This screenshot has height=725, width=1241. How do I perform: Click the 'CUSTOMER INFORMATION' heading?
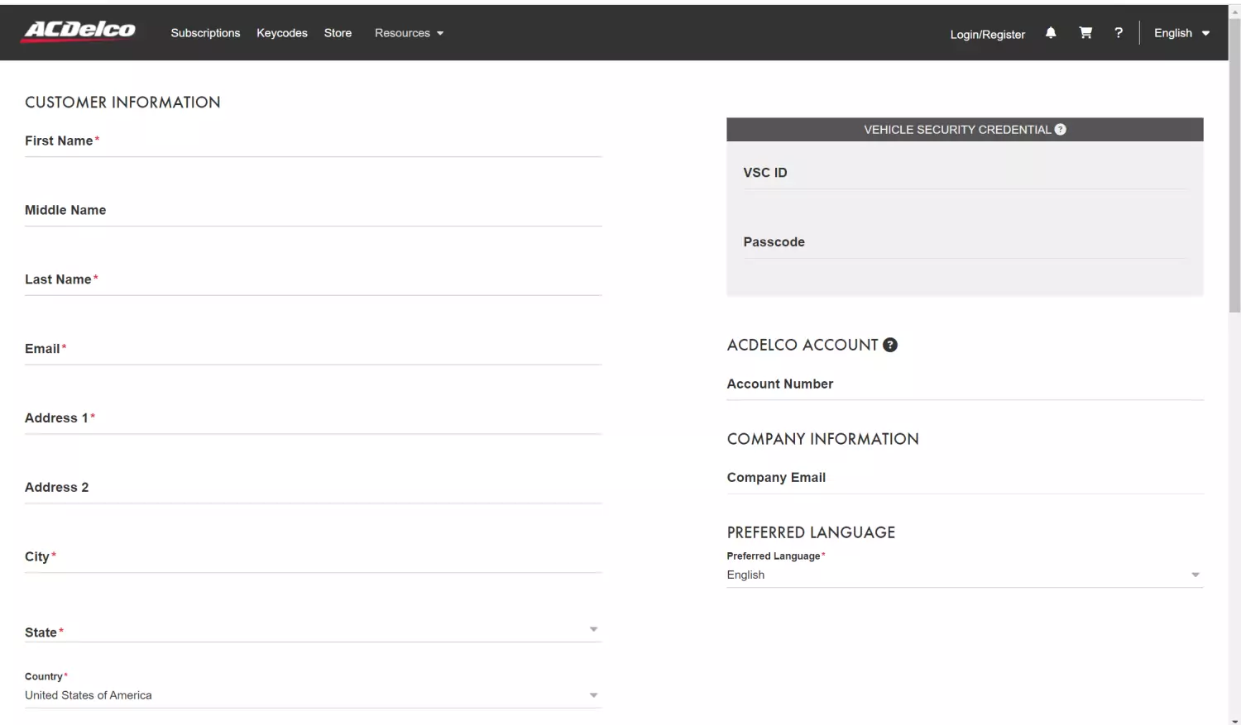122,103
